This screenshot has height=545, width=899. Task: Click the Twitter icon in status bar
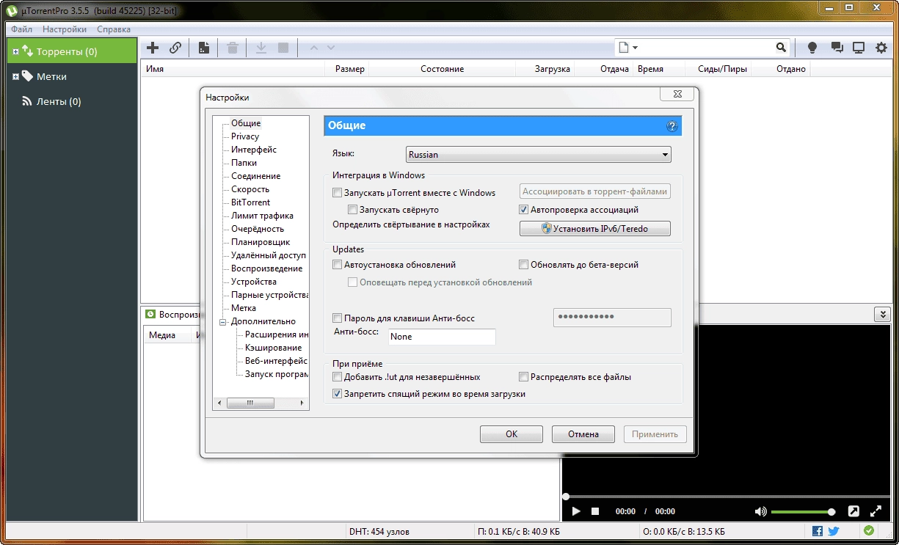pyautogui.click(x=834, y=531)
